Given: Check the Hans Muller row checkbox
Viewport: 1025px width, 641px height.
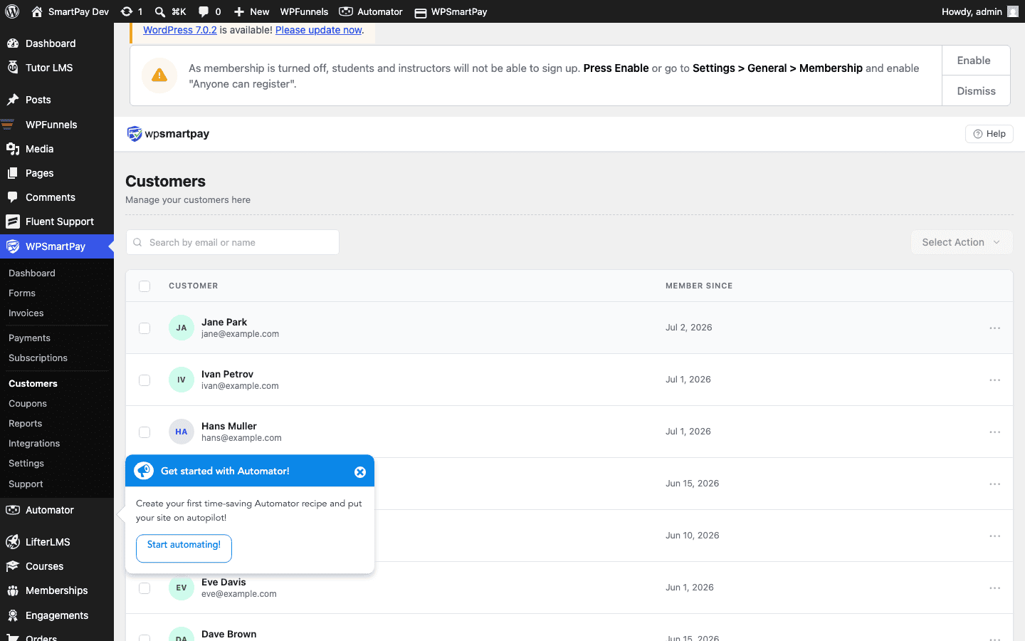Looking at the screenshot, I should 144,432.
